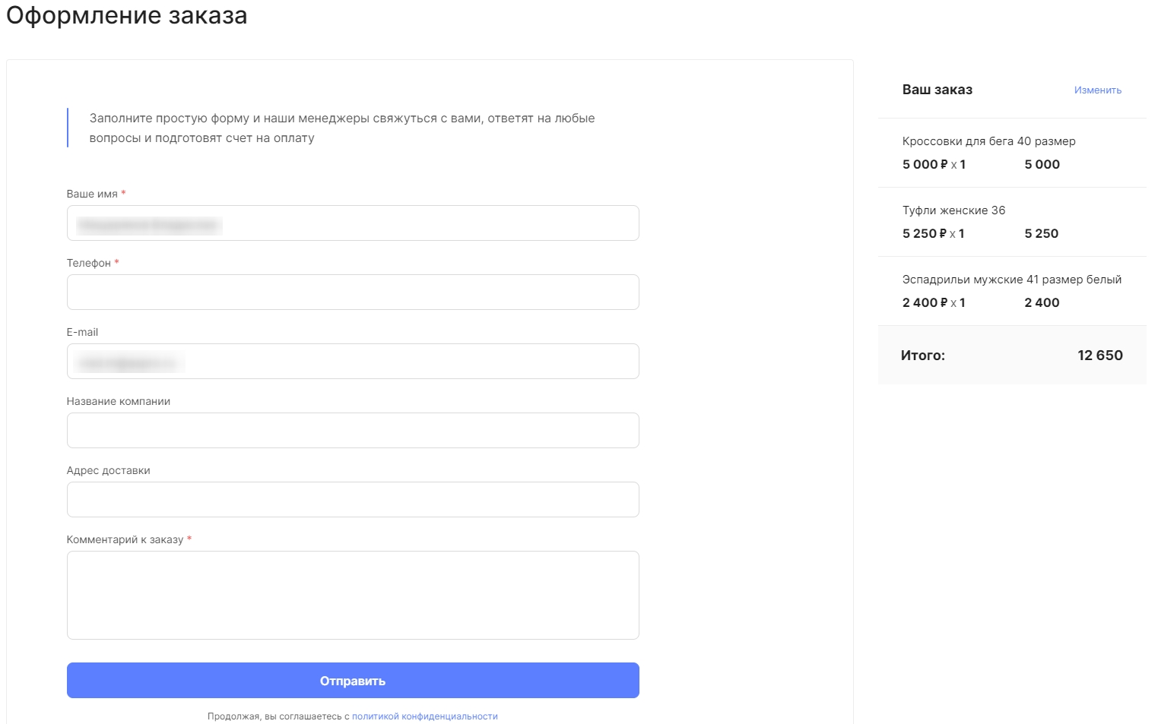The height and width of the screenshot is (724, 1158).
Task: Select the Кроссовки для бега 40 размер item
Action: point(989,141)
